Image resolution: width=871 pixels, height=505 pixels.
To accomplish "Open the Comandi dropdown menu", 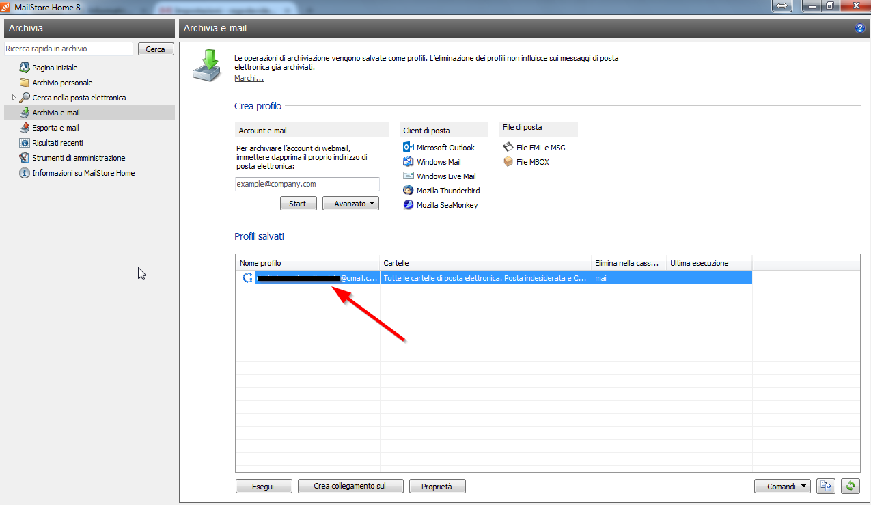I will pyautogui.click(x=782, y=487).
